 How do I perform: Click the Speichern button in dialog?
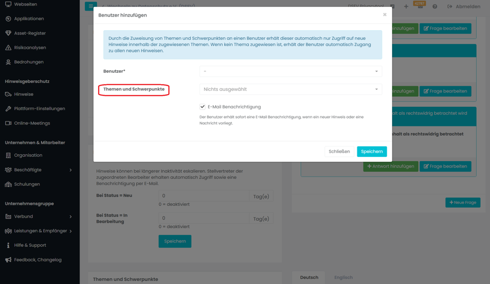pyautogui.click(x=371, y=152)
